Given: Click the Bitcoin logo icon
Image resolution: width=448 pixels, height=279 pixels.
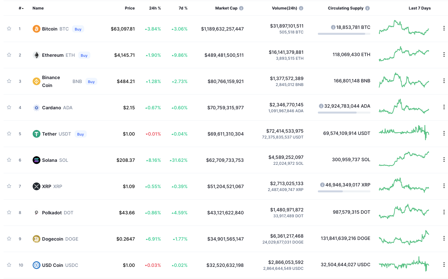Looking at the screenshot, I should click(x=36, y=29).
